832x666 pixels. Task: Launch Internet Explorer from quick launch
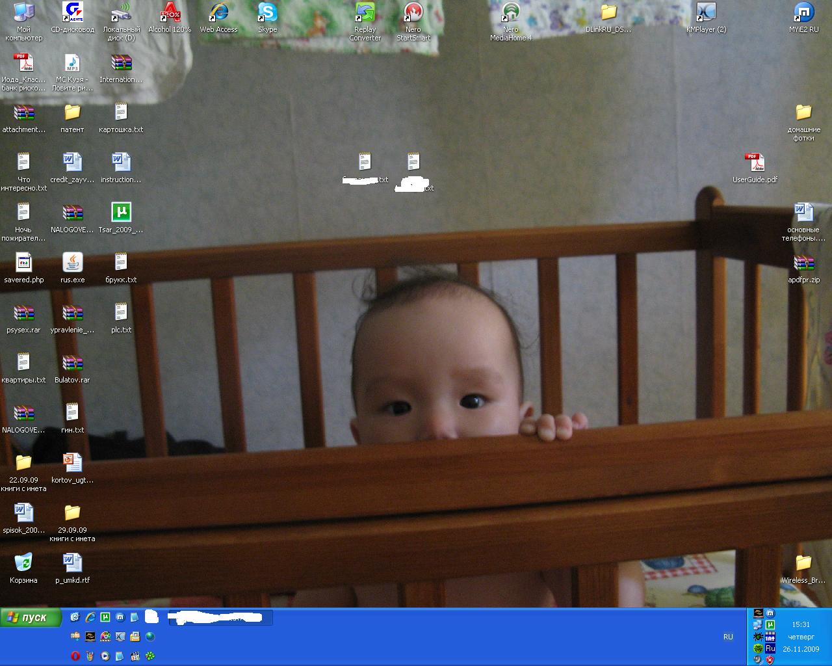[x=89, y=618]
